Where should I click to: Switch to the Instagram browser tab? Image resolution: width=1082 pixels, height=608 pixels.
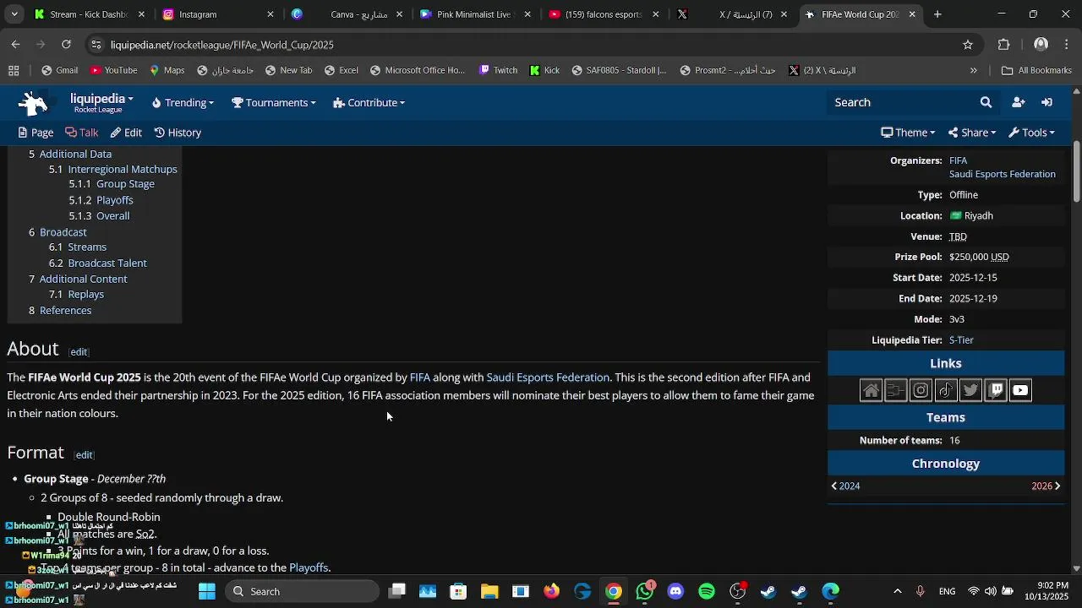point(217,14)
